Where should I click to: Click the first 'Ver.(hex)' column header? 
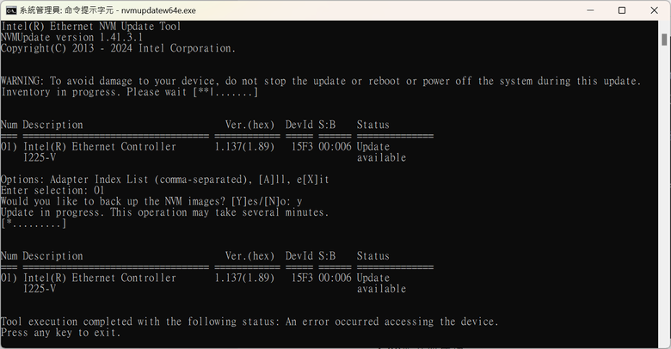point(249,125)
